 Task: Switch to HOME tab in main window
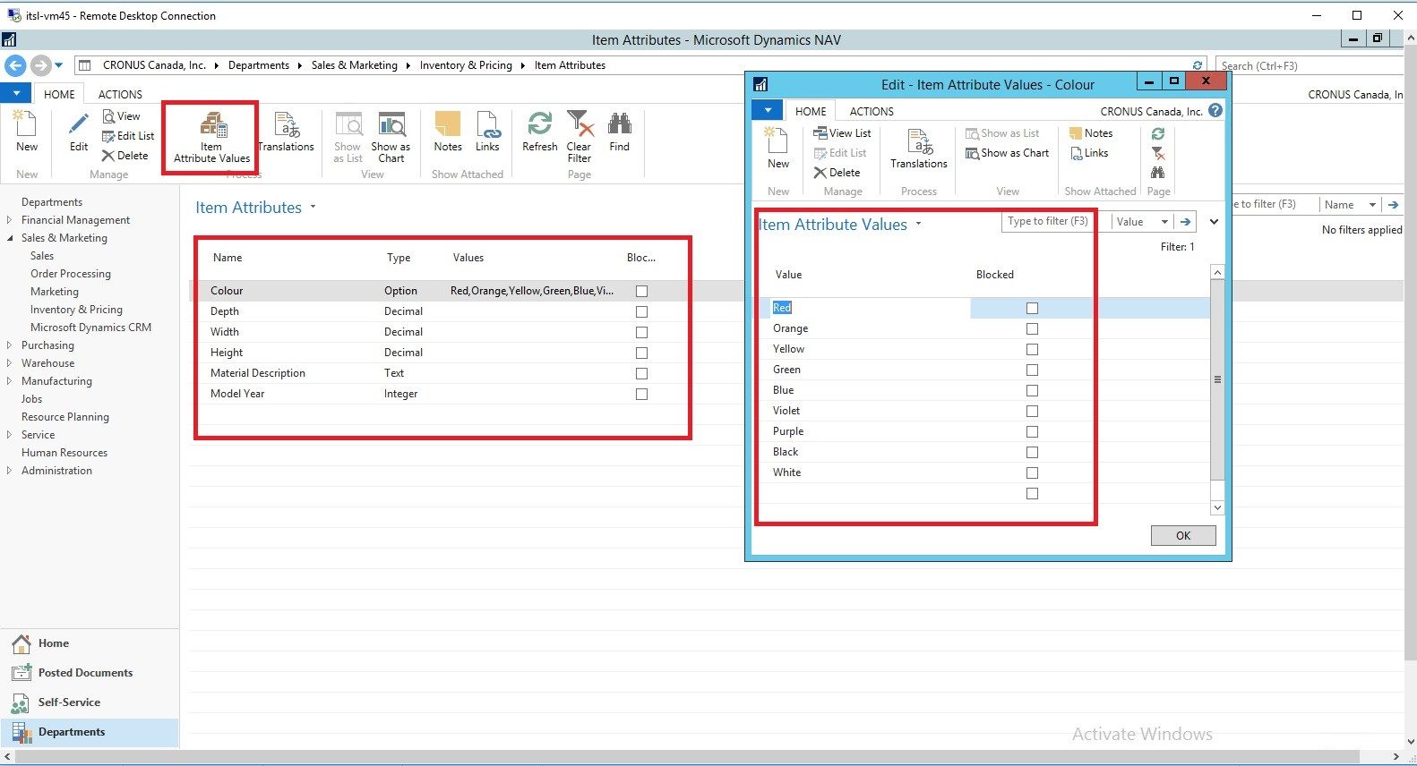pyautogui.click(x=59, y=94)
